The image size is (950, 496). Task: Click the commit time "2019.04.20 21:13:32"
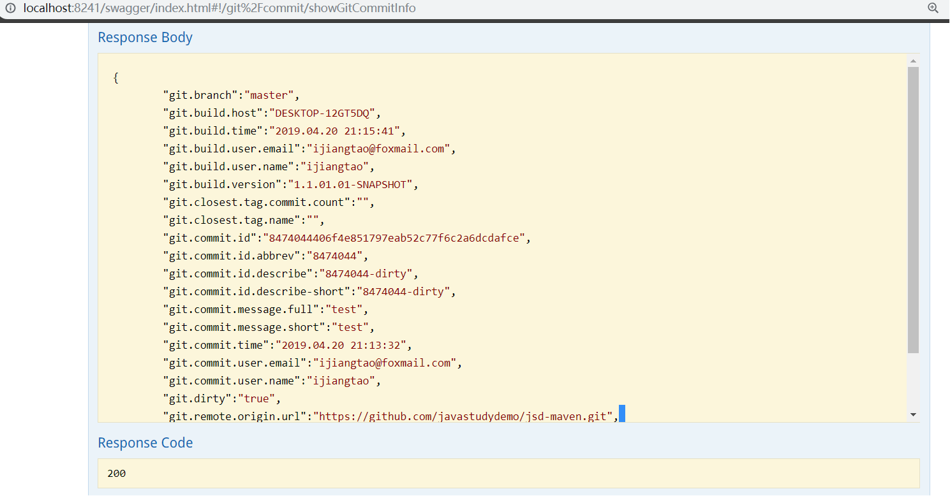click(340, 345)
